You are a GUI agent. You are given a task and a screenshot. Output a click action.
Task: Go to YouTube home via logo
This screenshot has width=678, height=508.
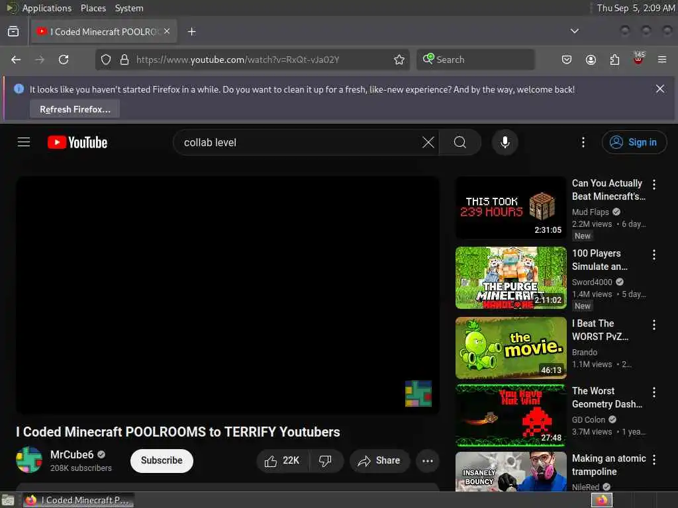coord(77,142)
